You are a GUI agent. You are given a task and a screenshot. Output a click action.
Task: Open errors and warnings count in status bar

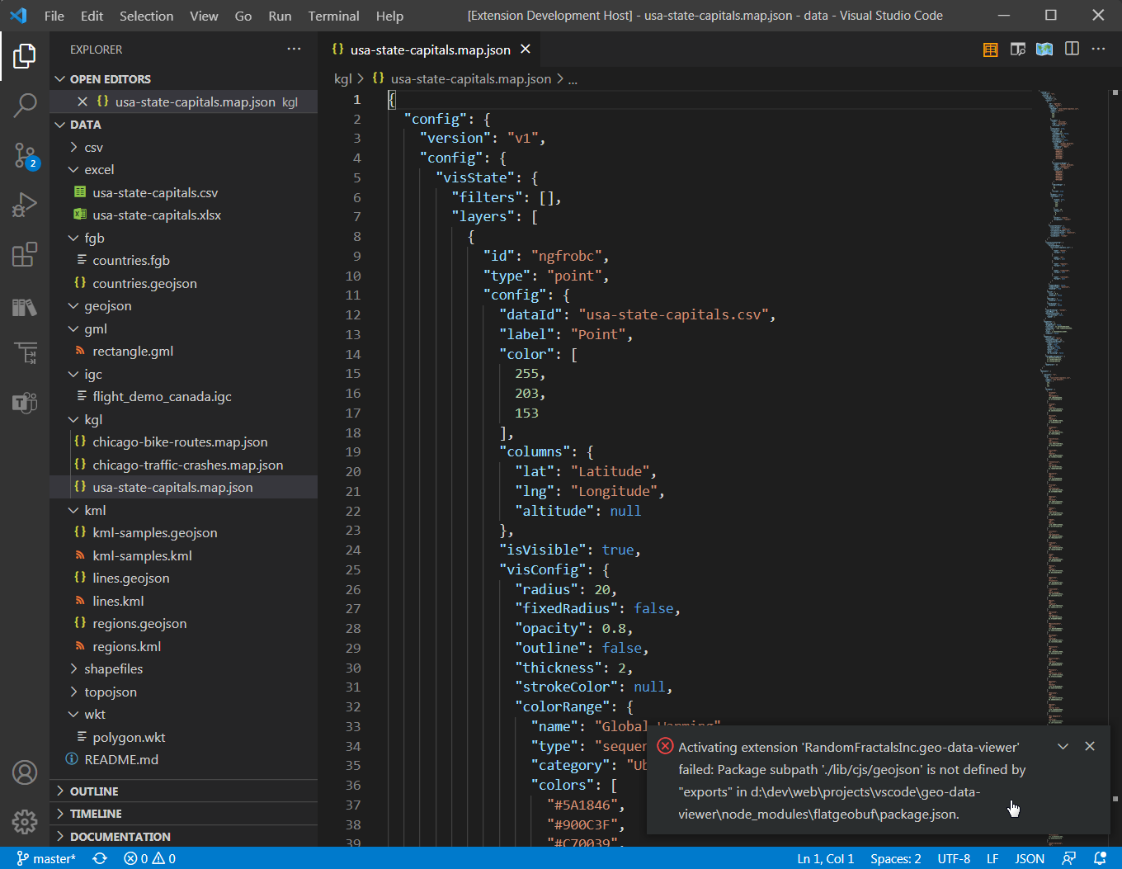149,858
